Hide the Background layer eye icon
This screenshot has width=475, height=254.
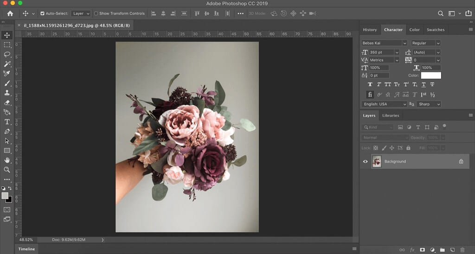pos(366,161)
